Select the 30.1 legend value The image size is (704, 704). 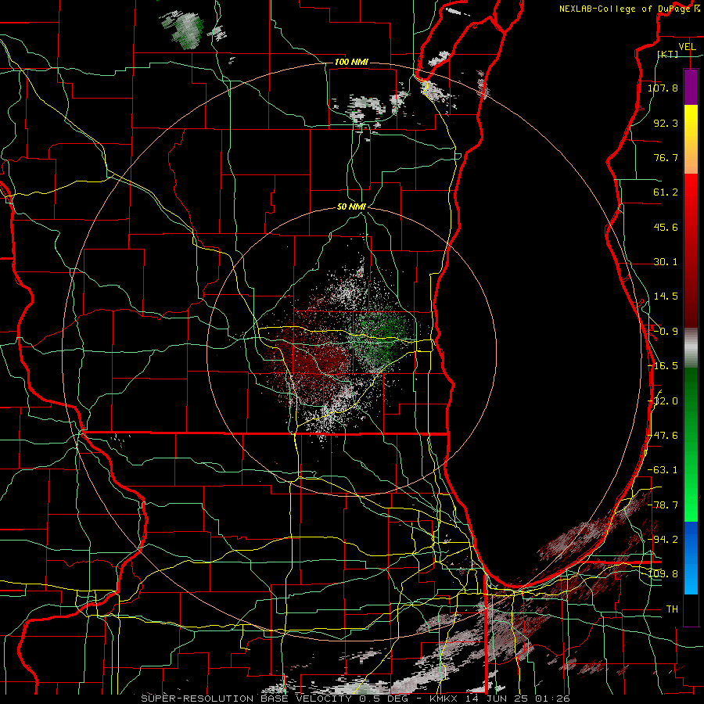coord(666,262)
